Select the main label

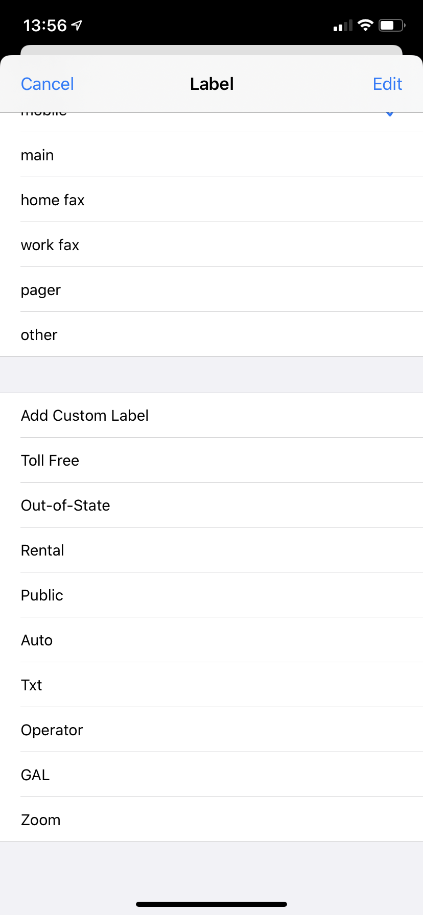coord(212,155)
